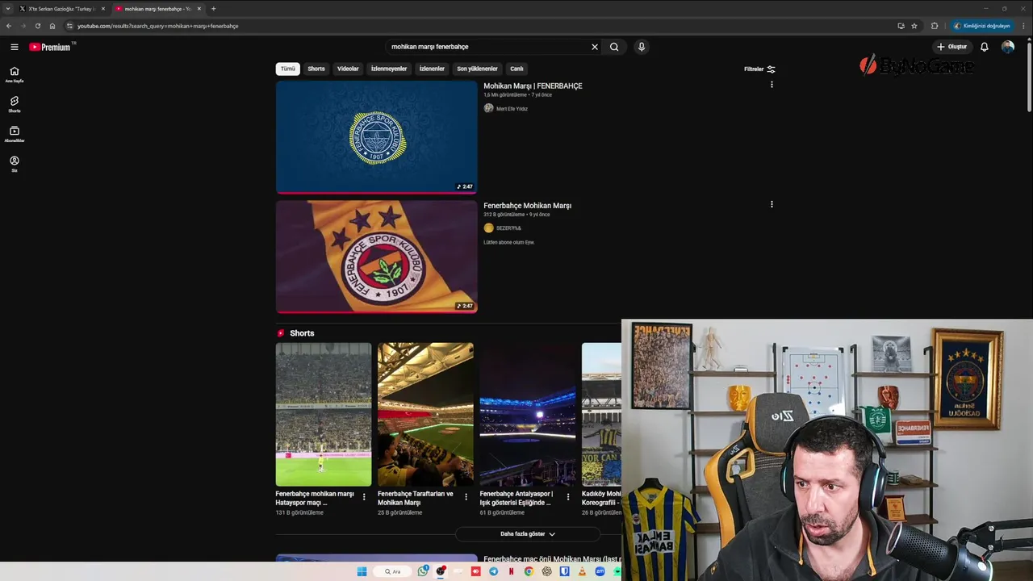Open options for Antalyaspor ışık gösterisi short
Image resolution: width=1033 pixels, height=581 pixels.
(568, 497)
